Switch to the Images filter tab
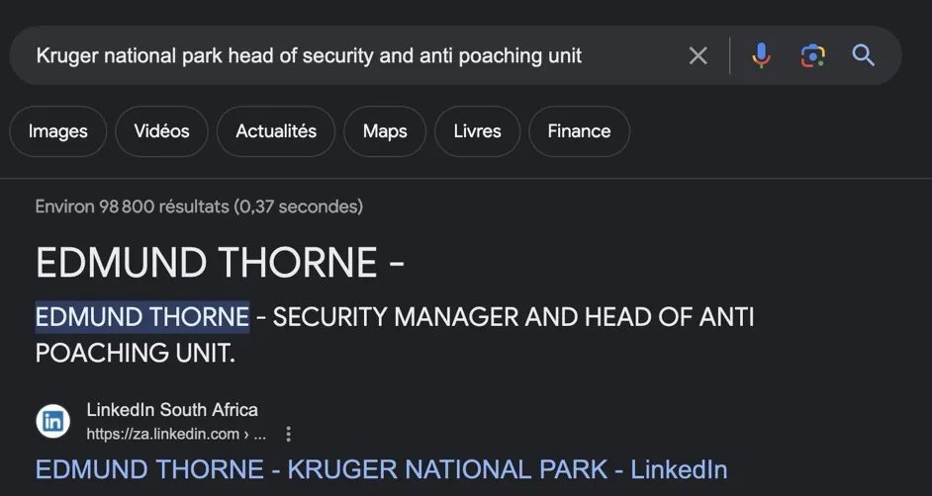The image size is (932, 496). click(x=57, y=131)
